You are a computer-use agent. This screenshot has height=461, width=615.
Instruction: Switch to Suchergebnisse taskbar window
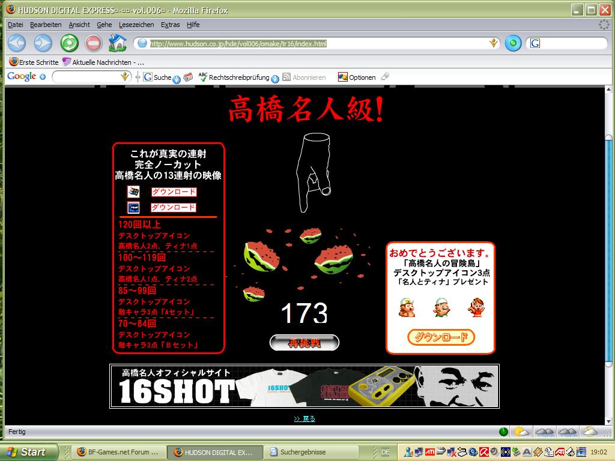click(312, 452)
